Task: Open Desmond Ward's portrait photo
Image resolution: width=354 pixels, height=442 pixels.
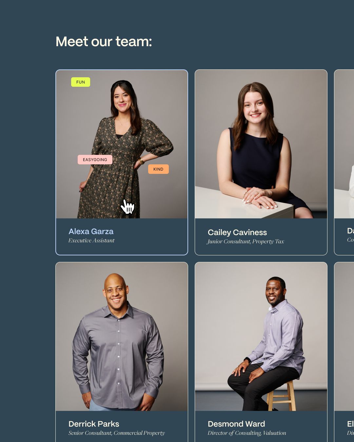Action: 261,337
